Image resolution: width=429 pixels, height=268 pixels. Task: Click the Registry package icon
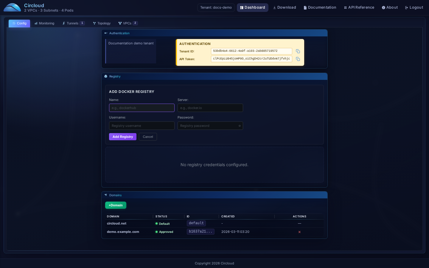coord(106,77)
